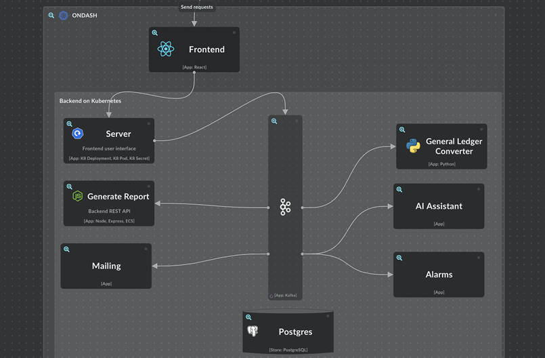
Task: Select the Generate Report node title
Action: (118, 197)
